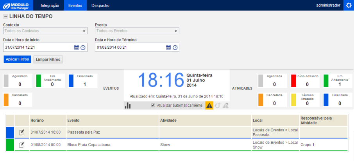
Task: Select the Eventos tab
Action: coord(75,5)
